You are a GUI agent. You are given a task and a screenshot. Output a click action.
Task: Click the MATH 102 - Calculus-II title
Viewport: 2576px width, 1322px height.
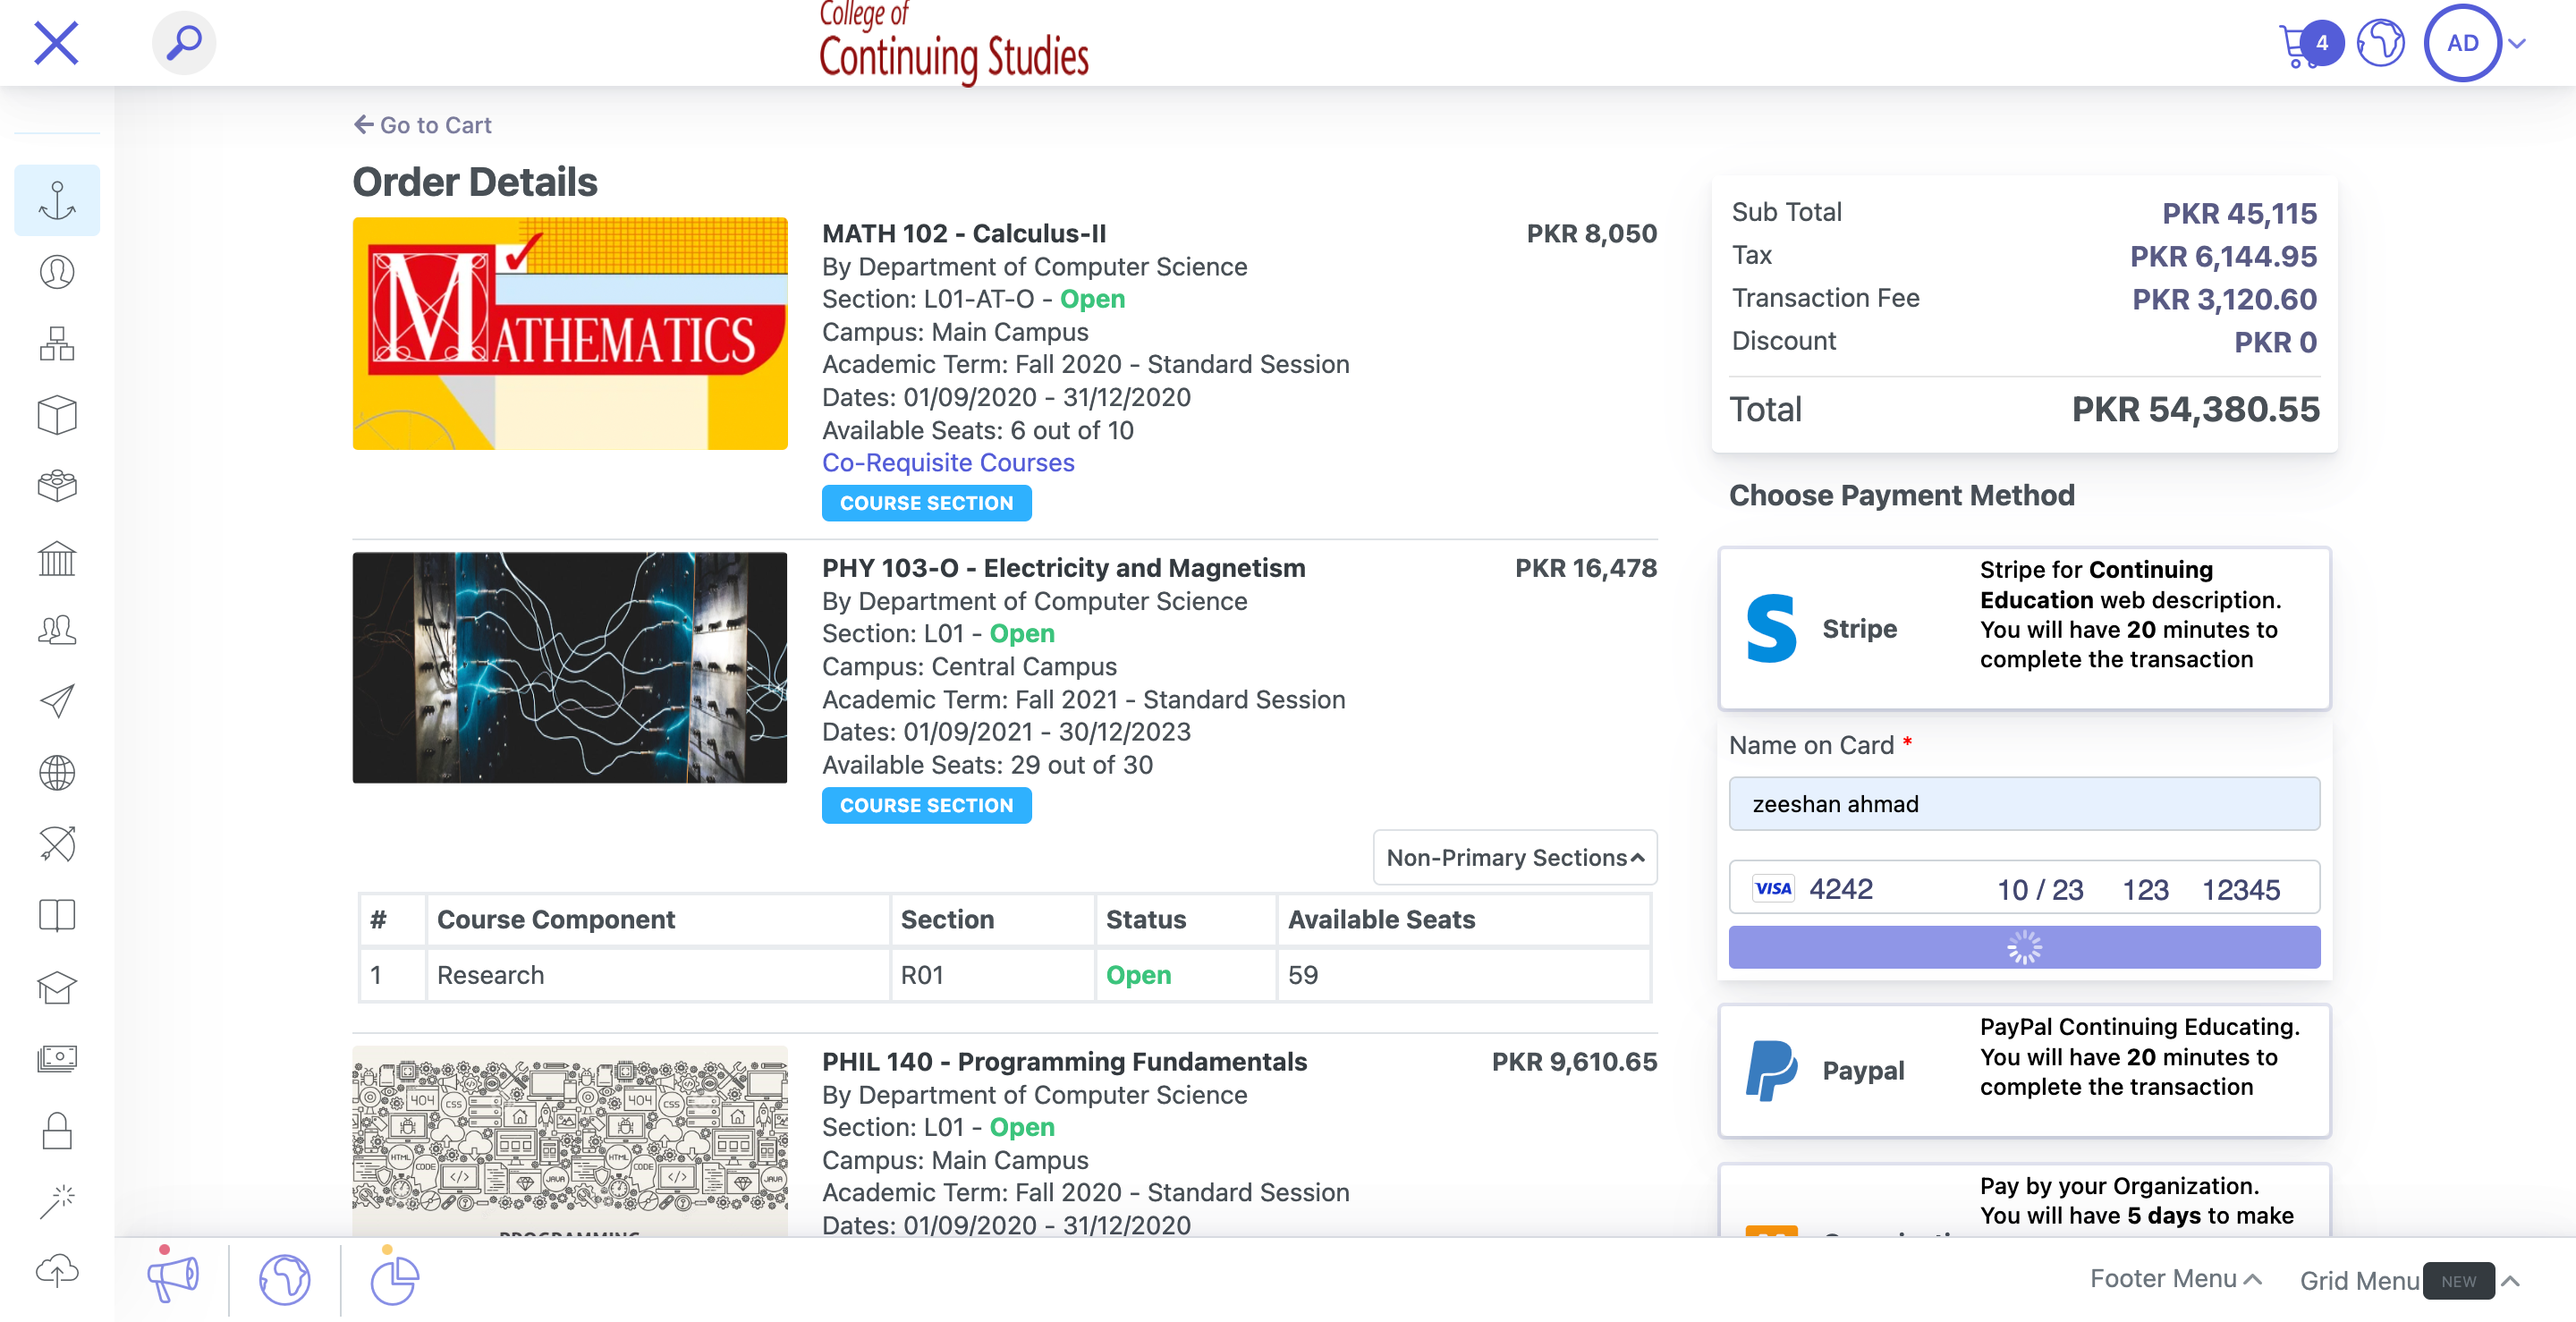point(964,233)
